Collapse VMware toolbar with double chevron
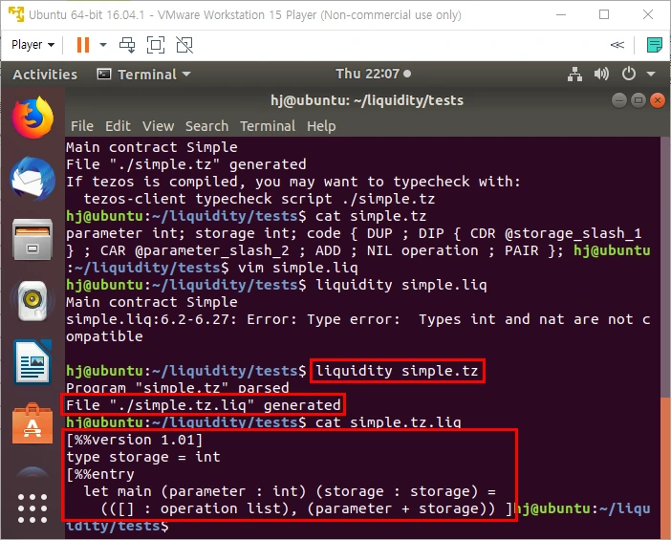Image resolution: width=671 pixels, height=540 pixels. [x=617, y=45]
